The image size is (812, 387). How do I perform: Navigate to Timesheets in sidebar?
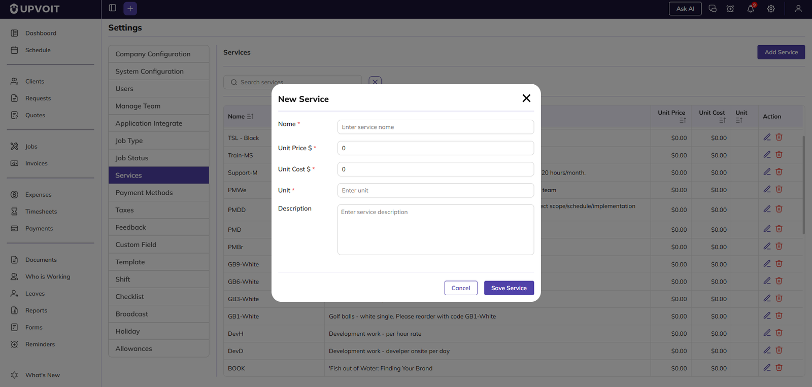(41, 212)
